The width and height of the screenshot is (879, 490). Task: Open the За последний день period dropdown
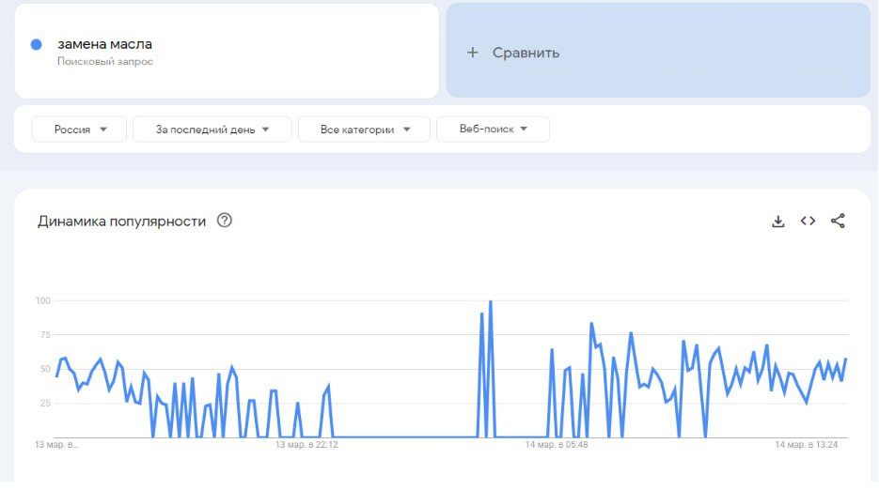point(212,130)
